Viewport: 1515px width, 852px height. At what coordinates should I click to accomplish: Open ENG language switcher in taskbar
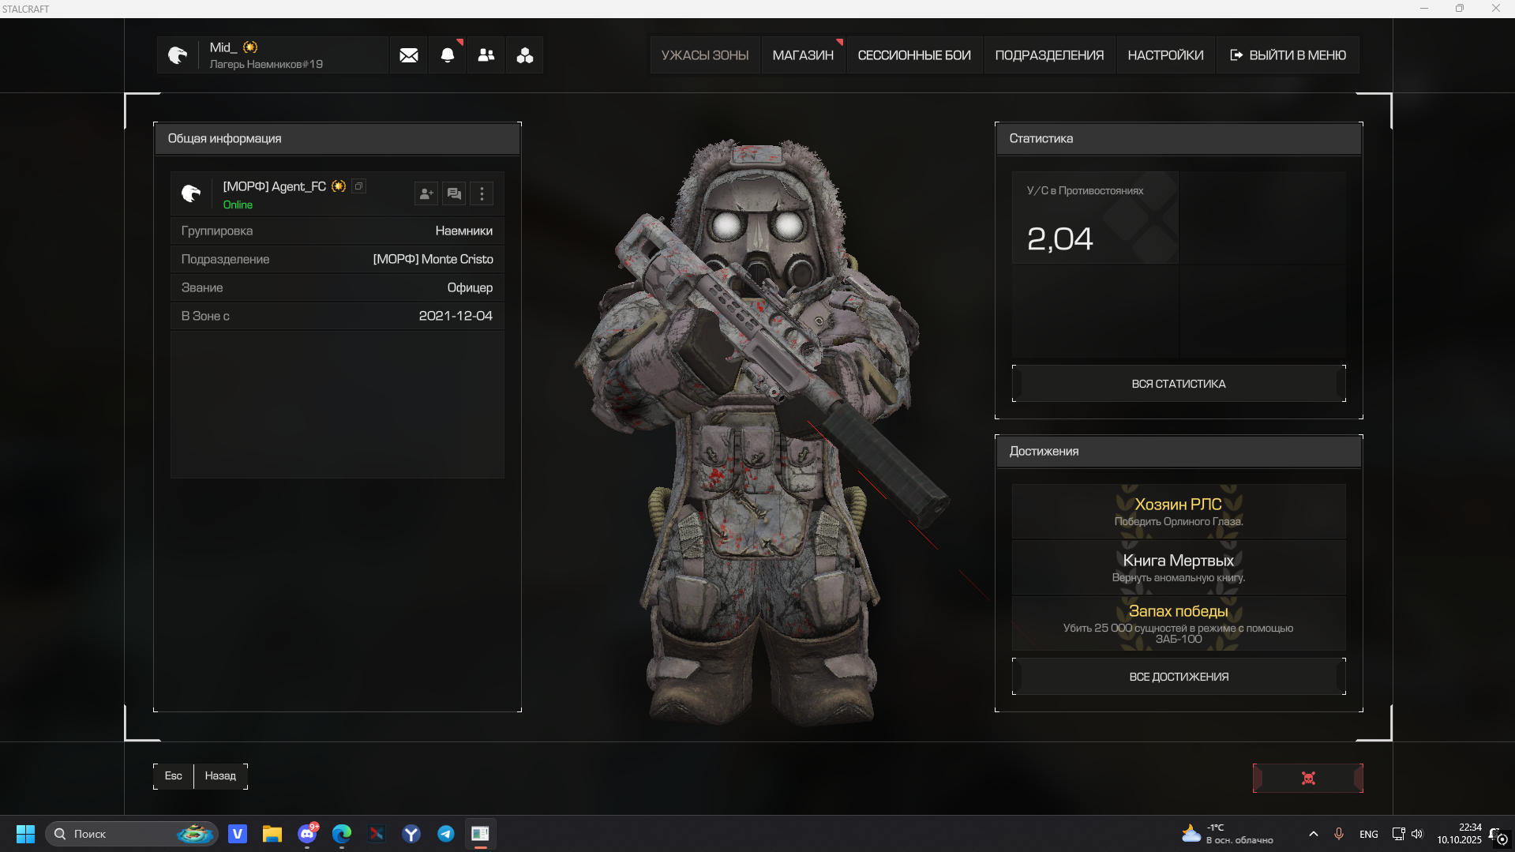click(1368, 834)
